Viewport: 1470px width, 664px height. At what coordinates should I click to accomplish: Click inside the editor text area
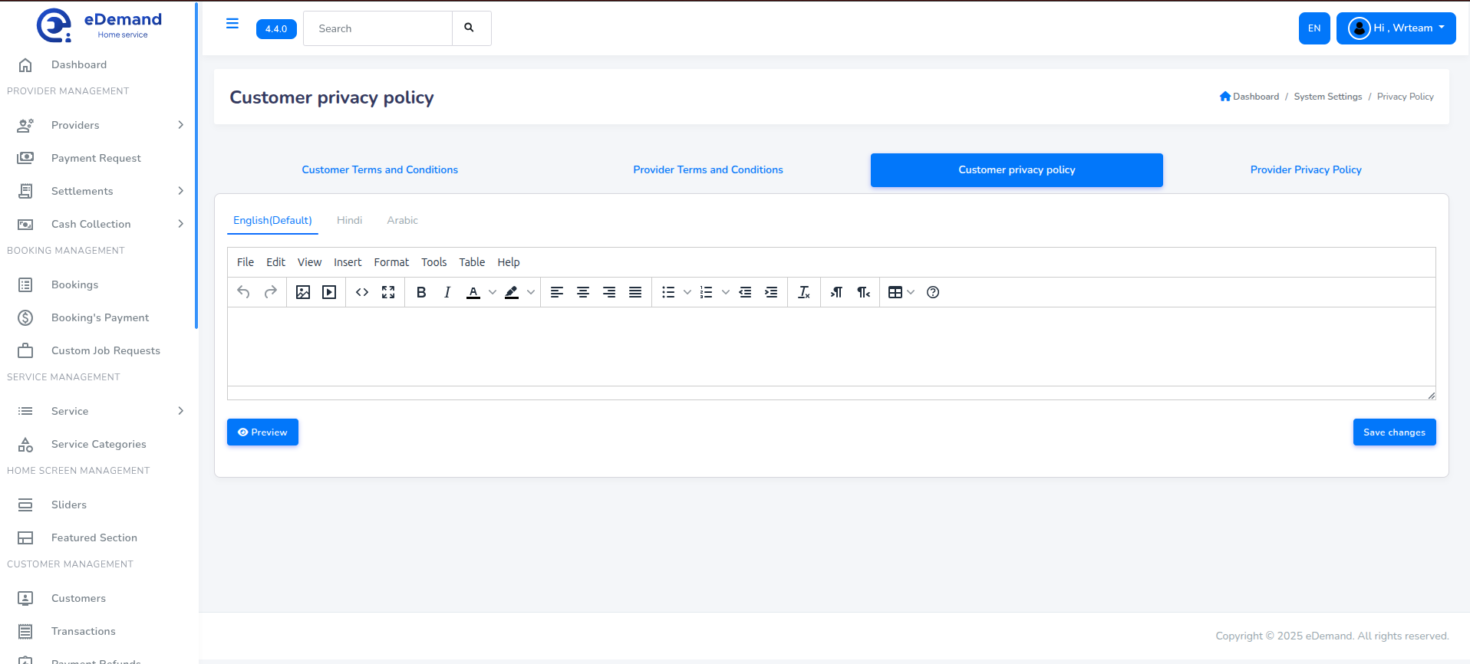click(831, 347)
